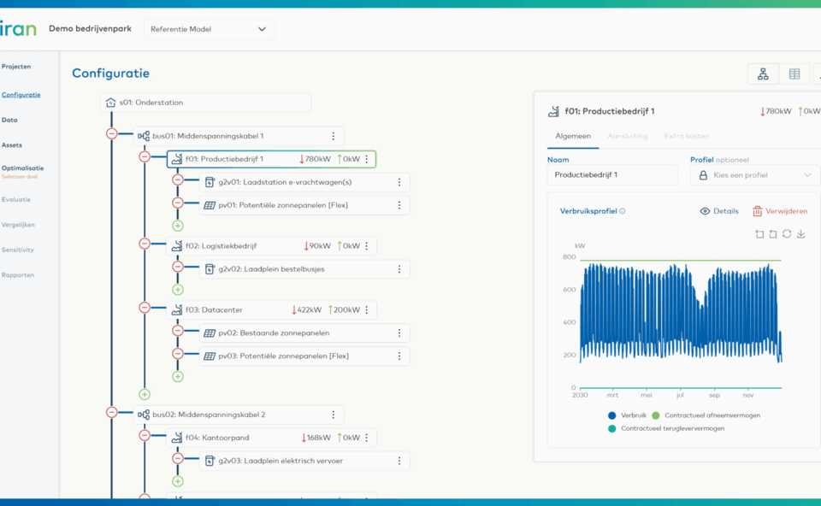The width and height of the screenshot is (821, 506).
Task: Navigate to Rapporten in the sidebar
Action: coord(16,274)
